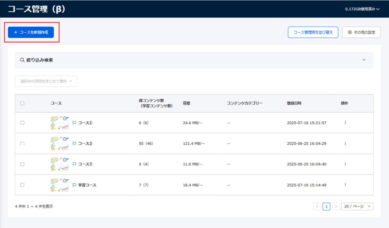Open the コース② thumbnail

point(60,143)
